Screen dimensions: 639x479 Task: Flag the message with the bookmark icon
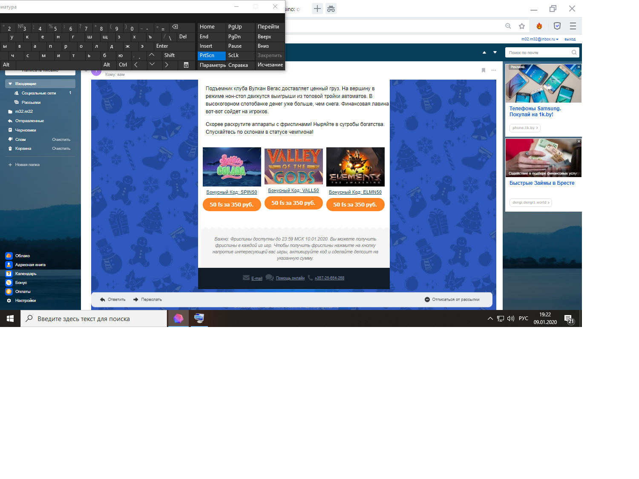(x=484, y=70)
